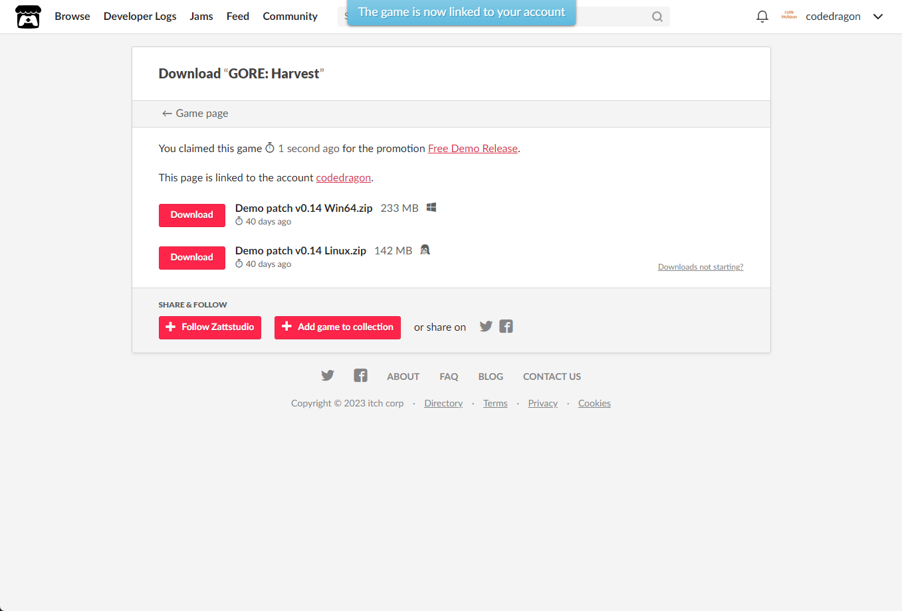Return to the Game page
Viewport: 902px width, 611px height.
(x=195, y=114)
